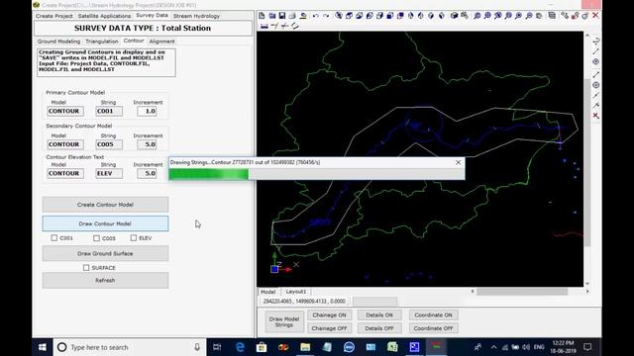Click the Details OFF button

tap(379, 328)
